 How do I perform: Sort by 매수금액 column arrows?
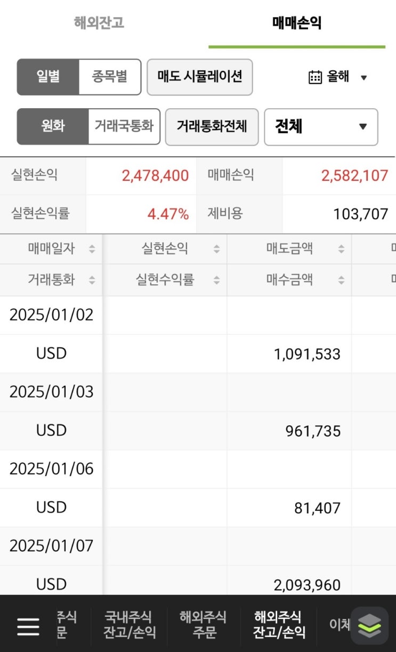point(341,280)
